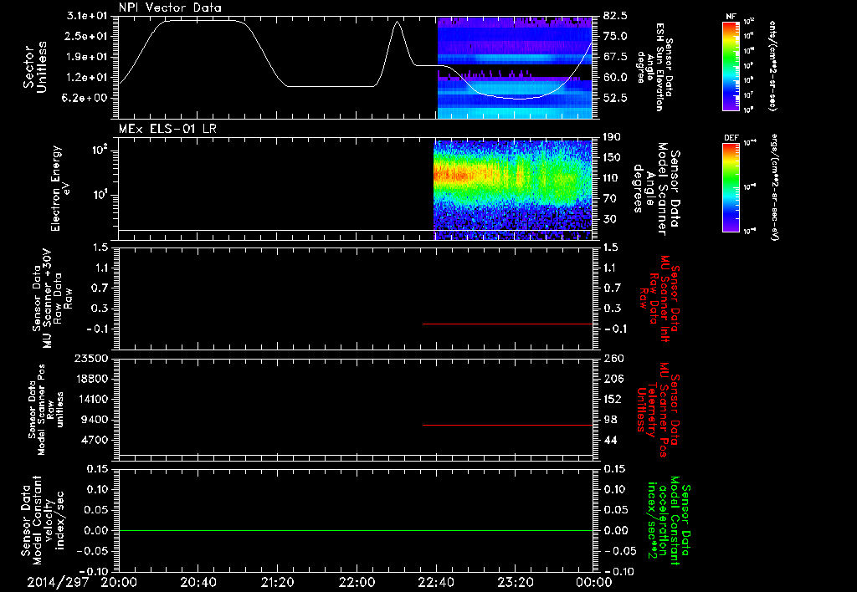
Task: Click the "23:20" time axis label
Action: pyautogui.click(x=515, y=583)
